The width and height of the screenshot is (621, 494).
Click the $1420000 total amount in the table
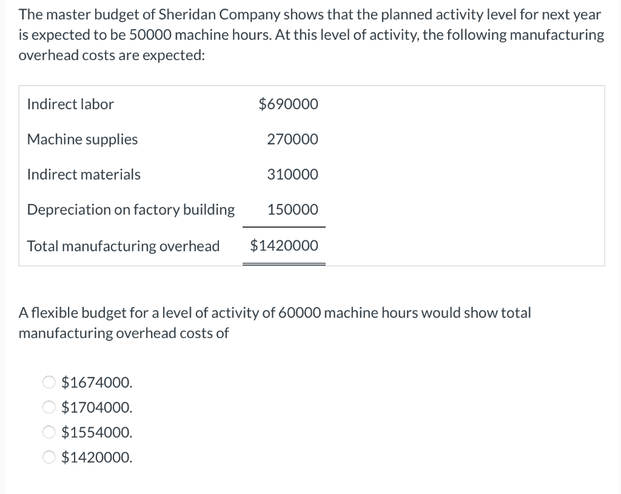(x=284, y=246)
